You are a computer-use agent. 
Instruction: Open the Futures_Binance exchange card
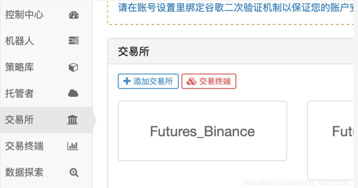[202, 131]
